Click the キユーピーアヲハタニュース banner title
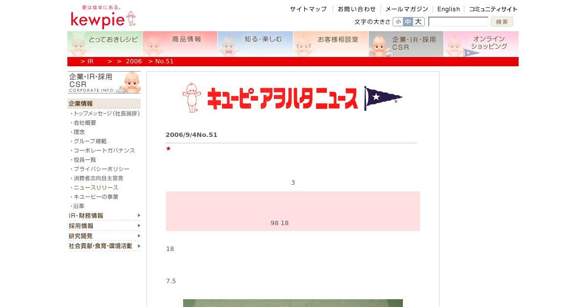586x307 pixels. coord(282,98)
